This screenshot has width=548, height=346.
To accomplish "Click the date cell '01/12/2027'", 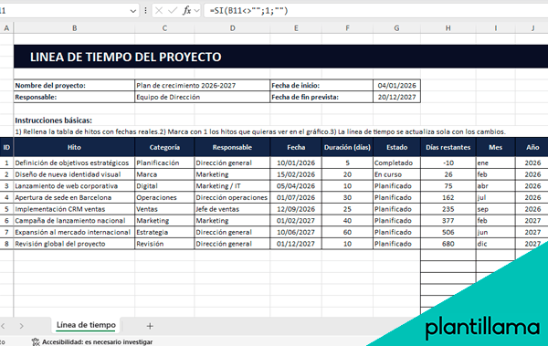I will [296, 244].
